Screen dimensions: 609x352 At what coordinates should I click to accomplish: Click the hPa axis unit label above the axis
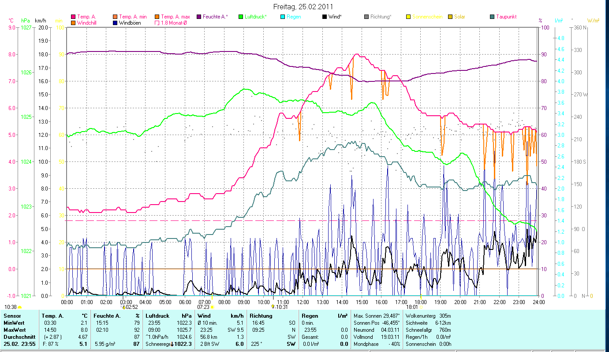click(x=26, y=21)
